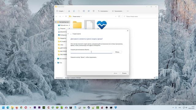Click the language indicator in system tray
The image size is (196, 110).
click(x=180, y=108)
